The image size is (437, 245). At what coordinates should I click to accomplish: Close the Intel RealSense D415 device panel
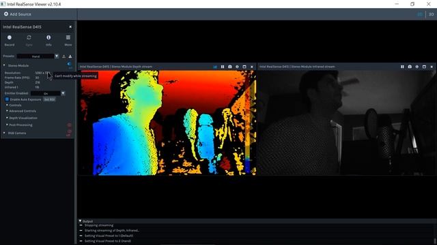70,27
